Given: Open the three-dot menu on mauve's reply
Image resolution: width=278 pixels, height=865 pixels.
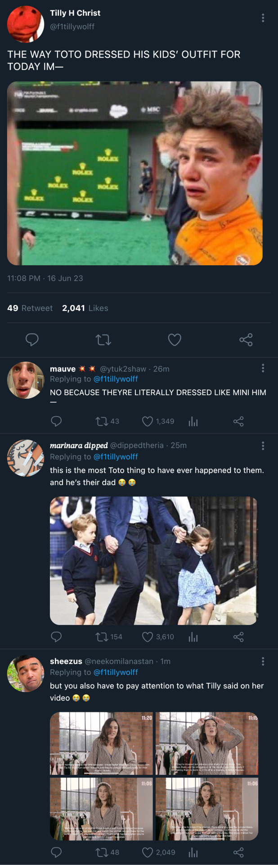Looking at the screenshot, I should [x=263, y=369].
